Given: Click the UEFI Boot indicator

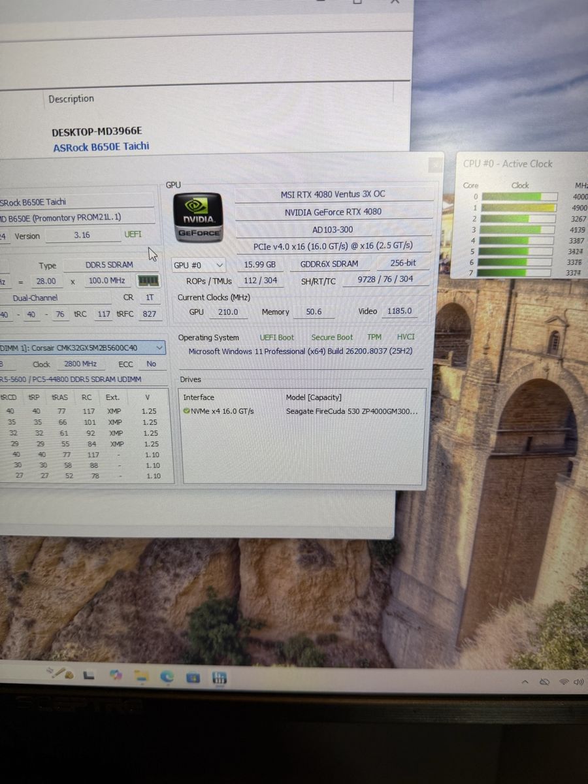Looking at the screenshot, I should tap(276, 337).
